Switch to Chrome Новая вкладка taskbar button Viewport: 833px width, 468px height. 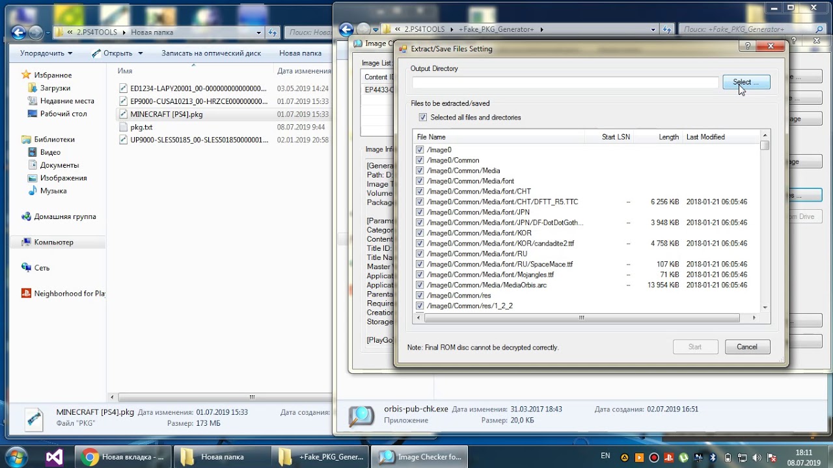pos(124,457)
